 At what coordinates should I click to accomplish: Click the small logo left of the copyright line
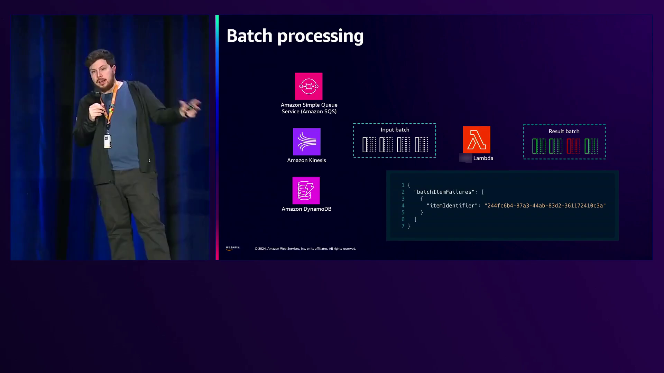[x=233, y=248]
